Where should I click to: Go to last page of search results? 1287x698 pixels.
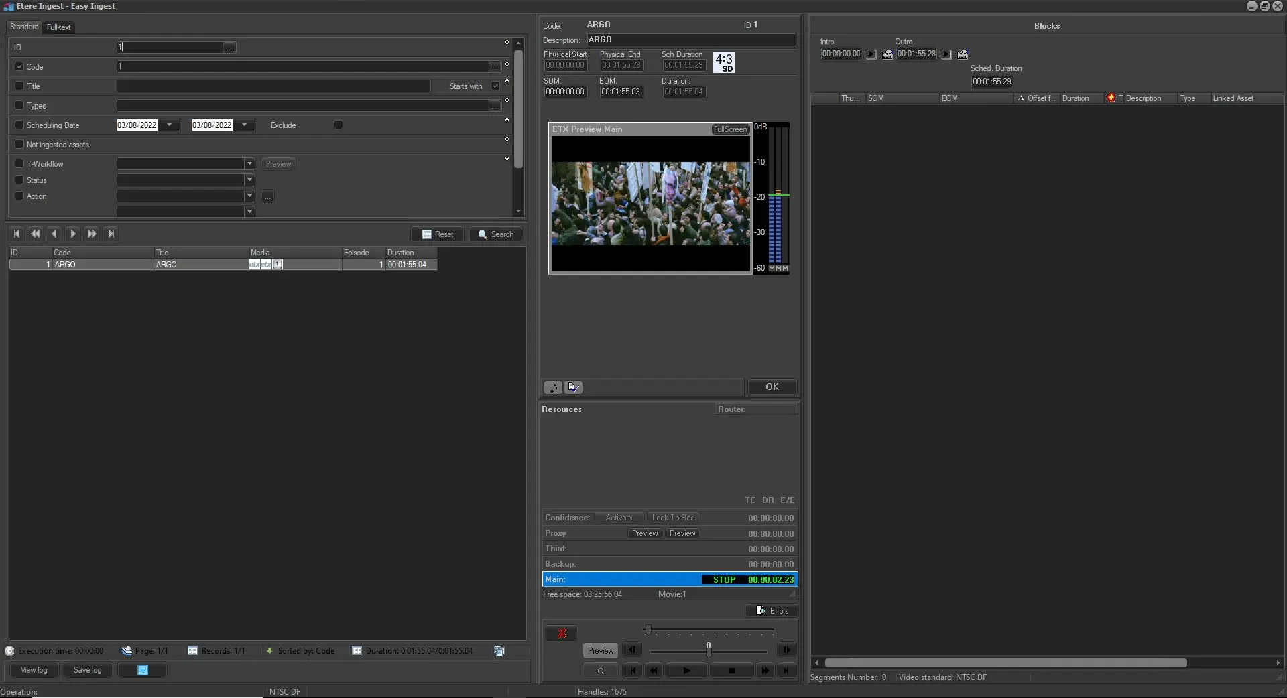pyautogui.click(x=111, y=234)
